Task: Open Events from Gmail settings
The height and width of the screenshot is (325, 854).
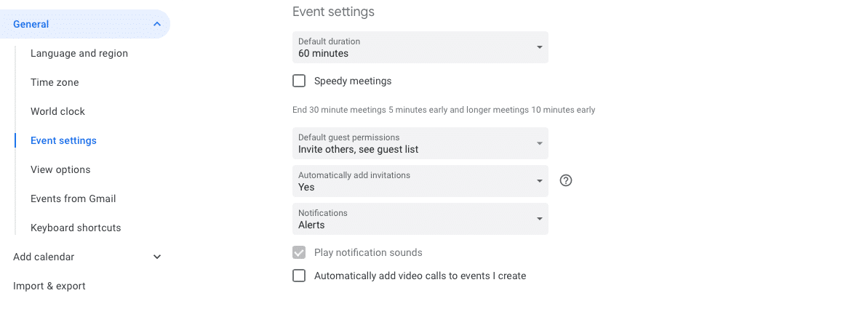Action: 73,198
